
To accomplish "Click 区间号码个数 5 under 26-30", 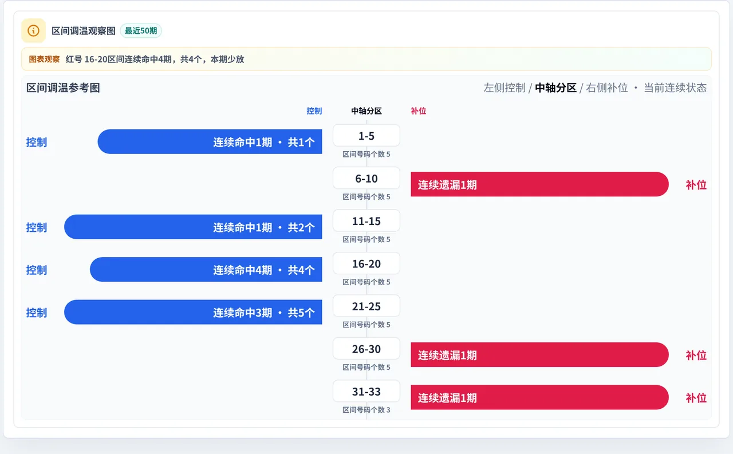I will (366, 368).
